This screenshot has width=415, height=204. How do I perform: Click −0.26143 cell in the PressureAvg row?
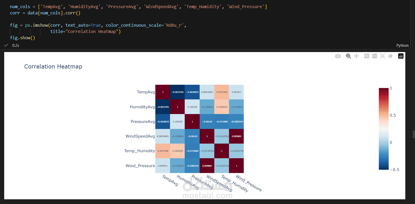tap(207, 122)
